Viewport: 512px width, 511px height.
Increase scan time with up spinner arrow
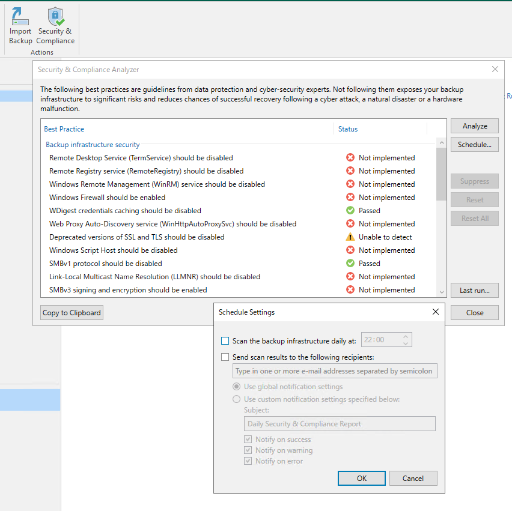click(x=406, y=336)
